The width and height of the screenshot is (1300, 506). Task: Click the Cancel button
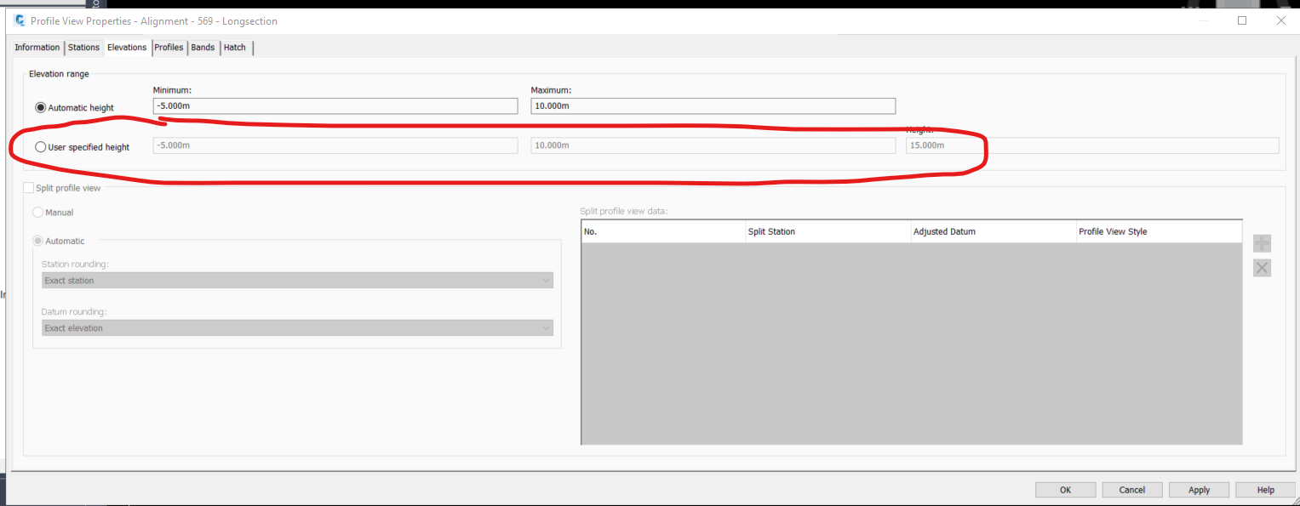pyautogui.click(x=1132, y=490)
